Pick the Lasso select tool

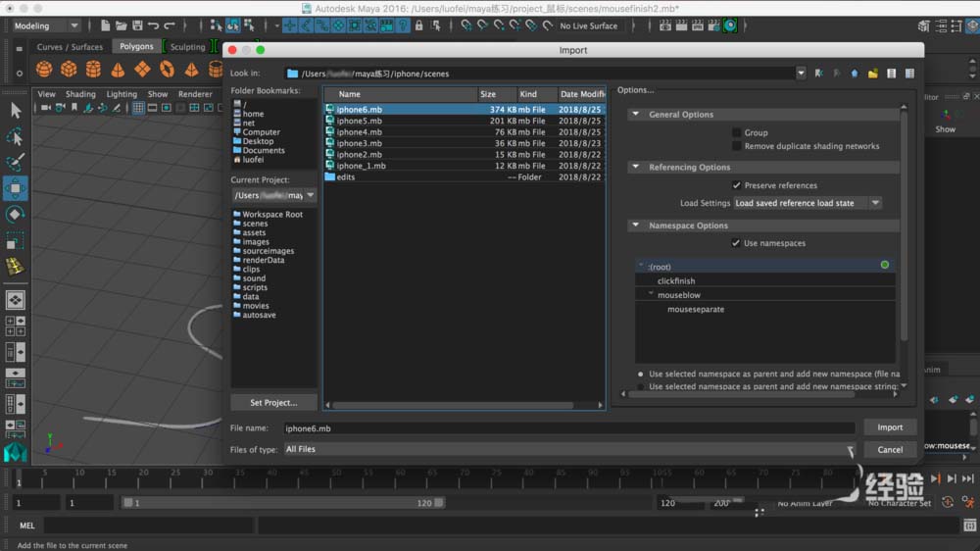16,136
